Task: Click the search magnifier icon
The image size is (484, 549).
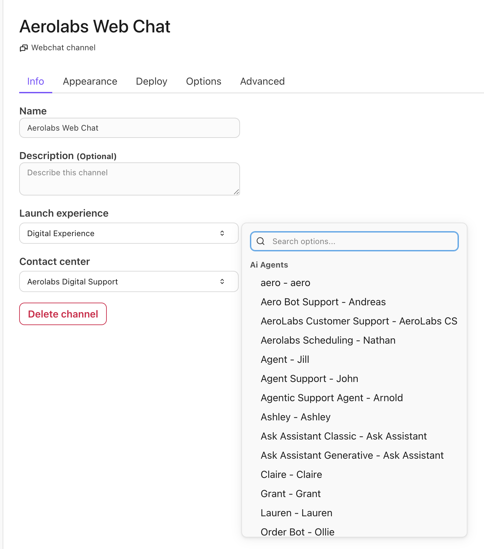Action: [261, 241]
